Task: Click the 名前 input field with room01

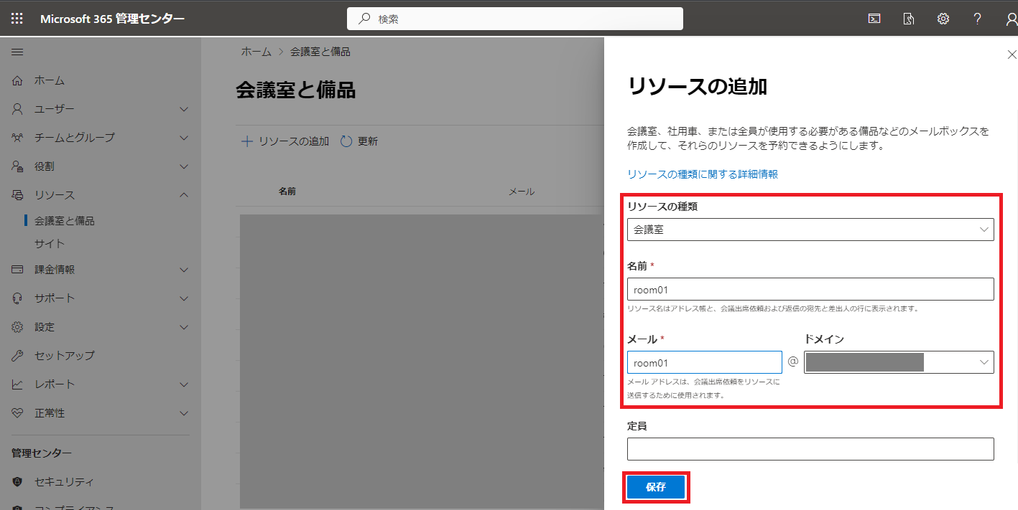Action: click(x=810, y=289)
